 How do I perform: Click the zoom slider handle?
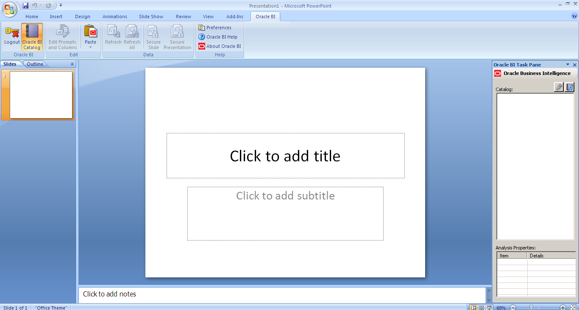click(531, 307)
